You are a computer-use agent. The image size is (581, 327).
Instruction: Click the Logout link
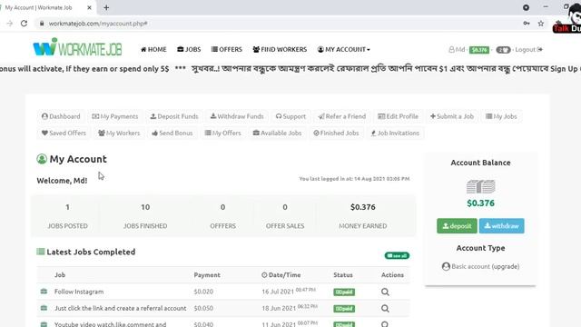point(528,49)
